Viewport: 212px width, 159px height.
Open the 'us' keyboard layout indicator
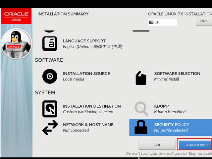[162, 22]
